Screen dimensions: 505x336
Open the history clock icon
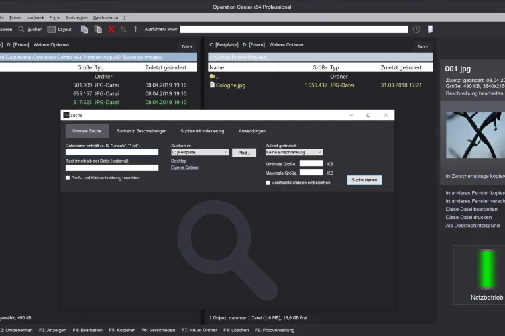tap(416, 29)
